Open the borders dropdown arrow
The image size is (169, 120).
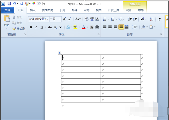click(155, 27)
